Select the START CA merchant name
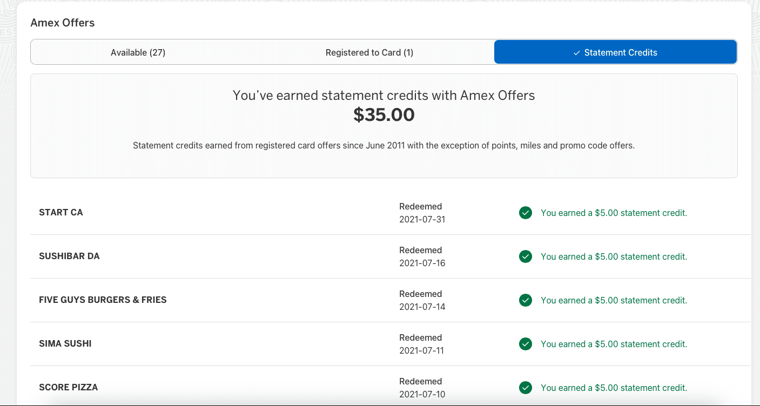 61,212
